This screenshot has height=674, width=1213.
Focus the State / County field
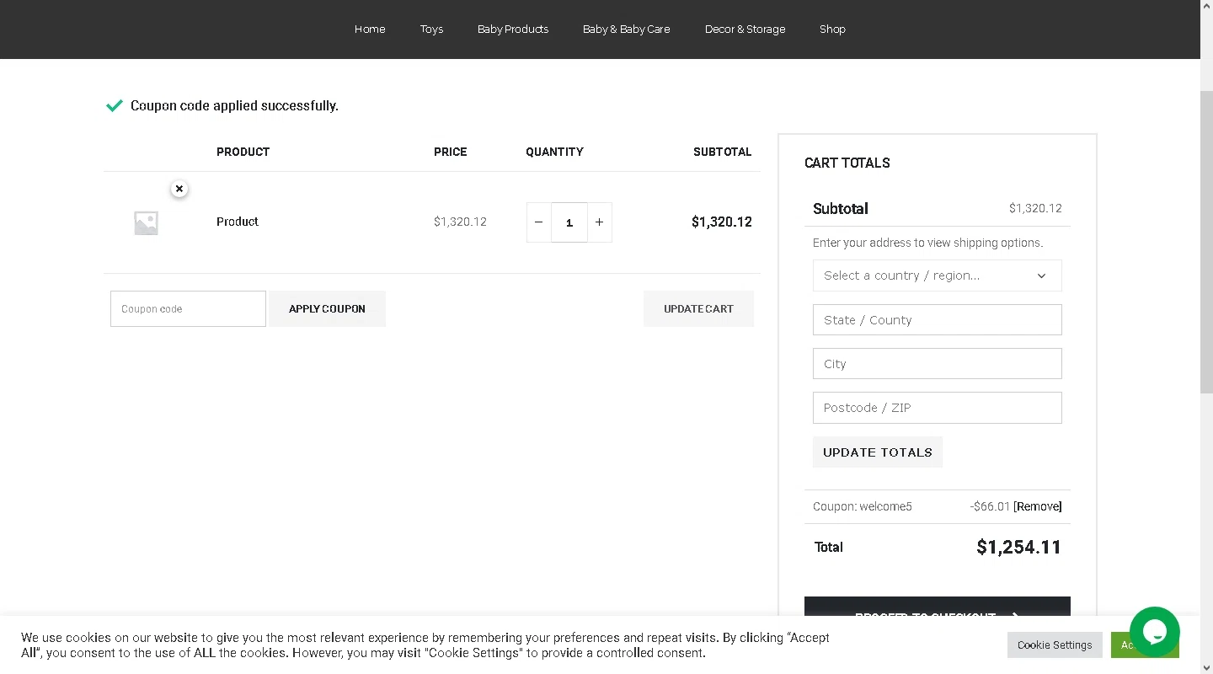click(937, 320)
